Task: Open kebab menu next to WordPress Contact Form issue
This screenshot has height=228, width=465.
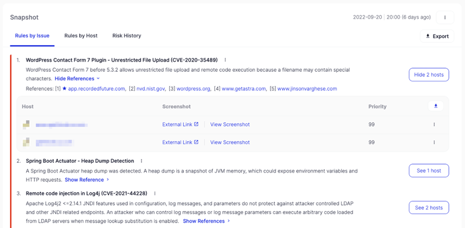Action: (225, 60)
